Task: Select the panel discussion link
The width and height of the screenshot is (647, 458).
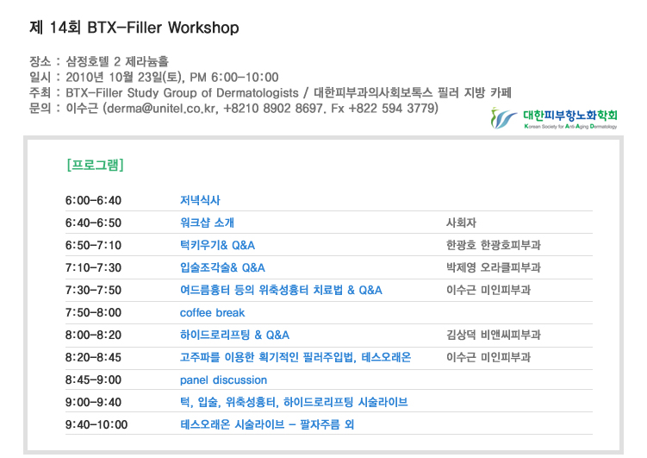Action: click(x=223, y=380)
